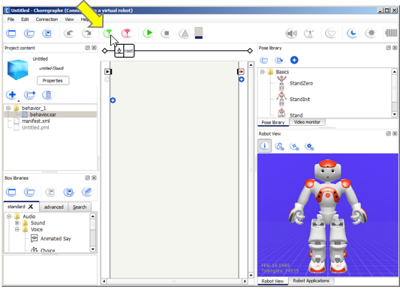Open the File menu

tap(11, 19)
